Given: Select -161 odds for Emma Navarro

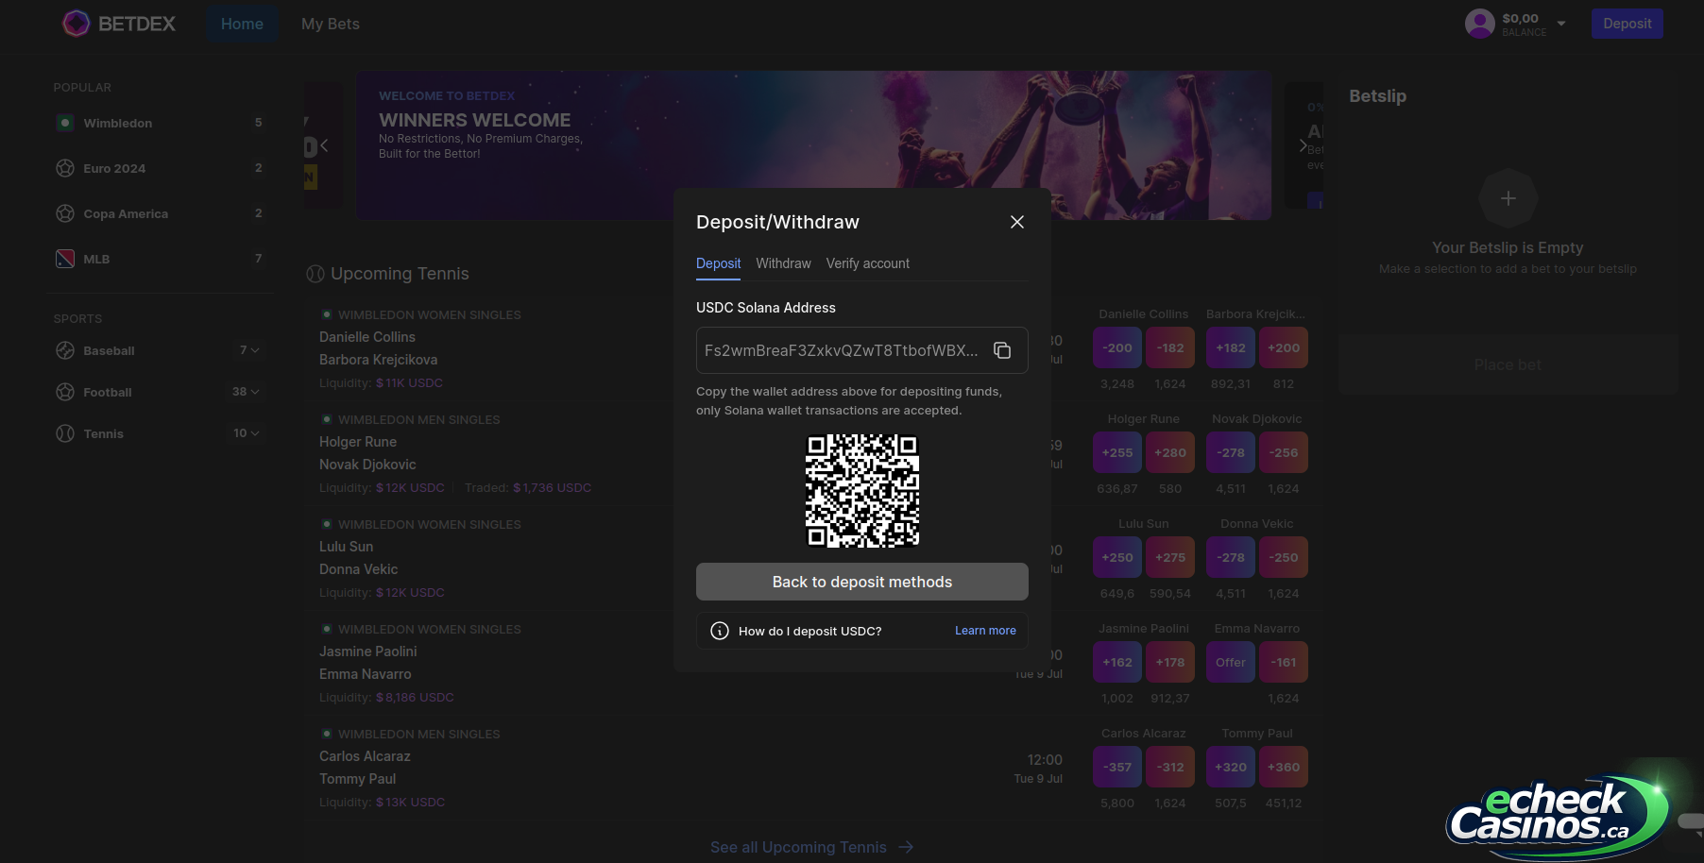Looking at the screenshot, I should tap(1284, 663).
